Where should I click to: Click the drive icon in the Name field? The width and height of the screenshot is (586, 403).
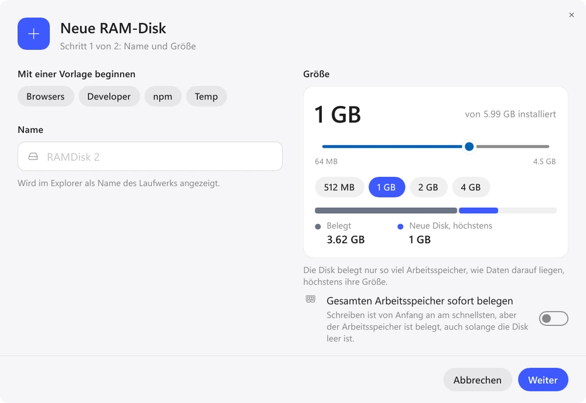33,156
